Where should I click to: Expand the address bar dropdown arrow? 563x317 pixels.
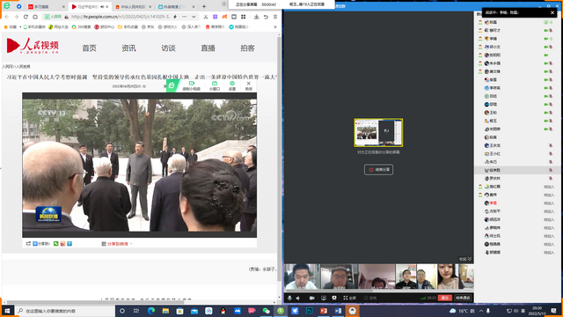pos(194,17)
